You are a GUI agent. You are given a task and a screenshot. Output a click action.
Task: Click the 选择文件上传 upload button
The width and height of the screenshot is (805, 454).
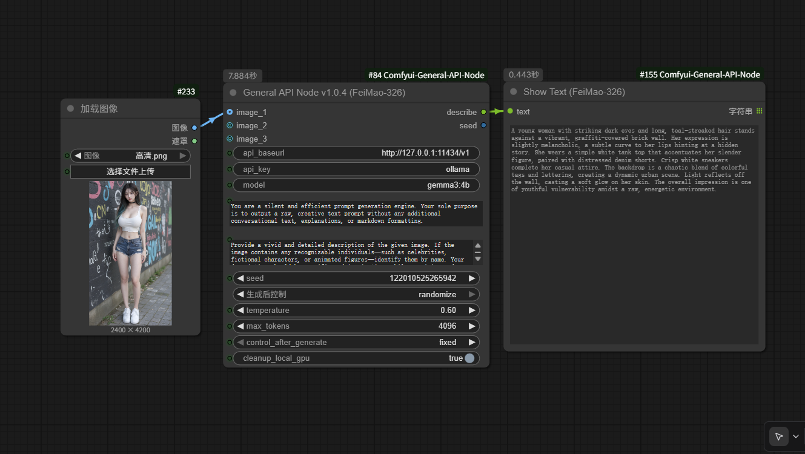tap(130, 171)
